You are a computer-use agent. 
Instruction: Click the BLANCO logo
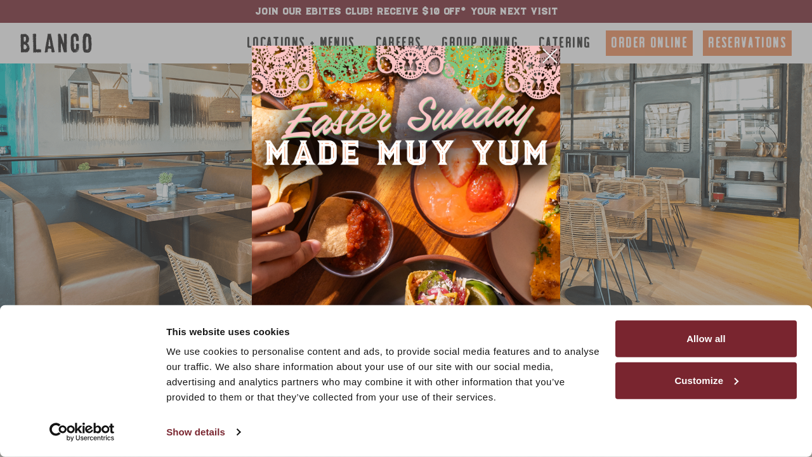(x=56, y=43)
